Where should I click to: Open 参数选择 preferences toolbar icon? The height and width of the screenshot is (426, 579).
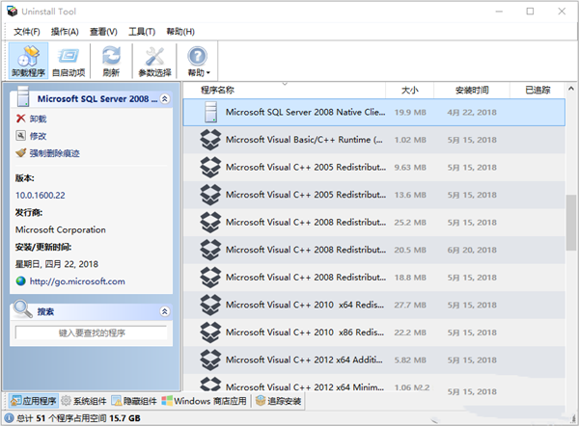coord(154,60)
